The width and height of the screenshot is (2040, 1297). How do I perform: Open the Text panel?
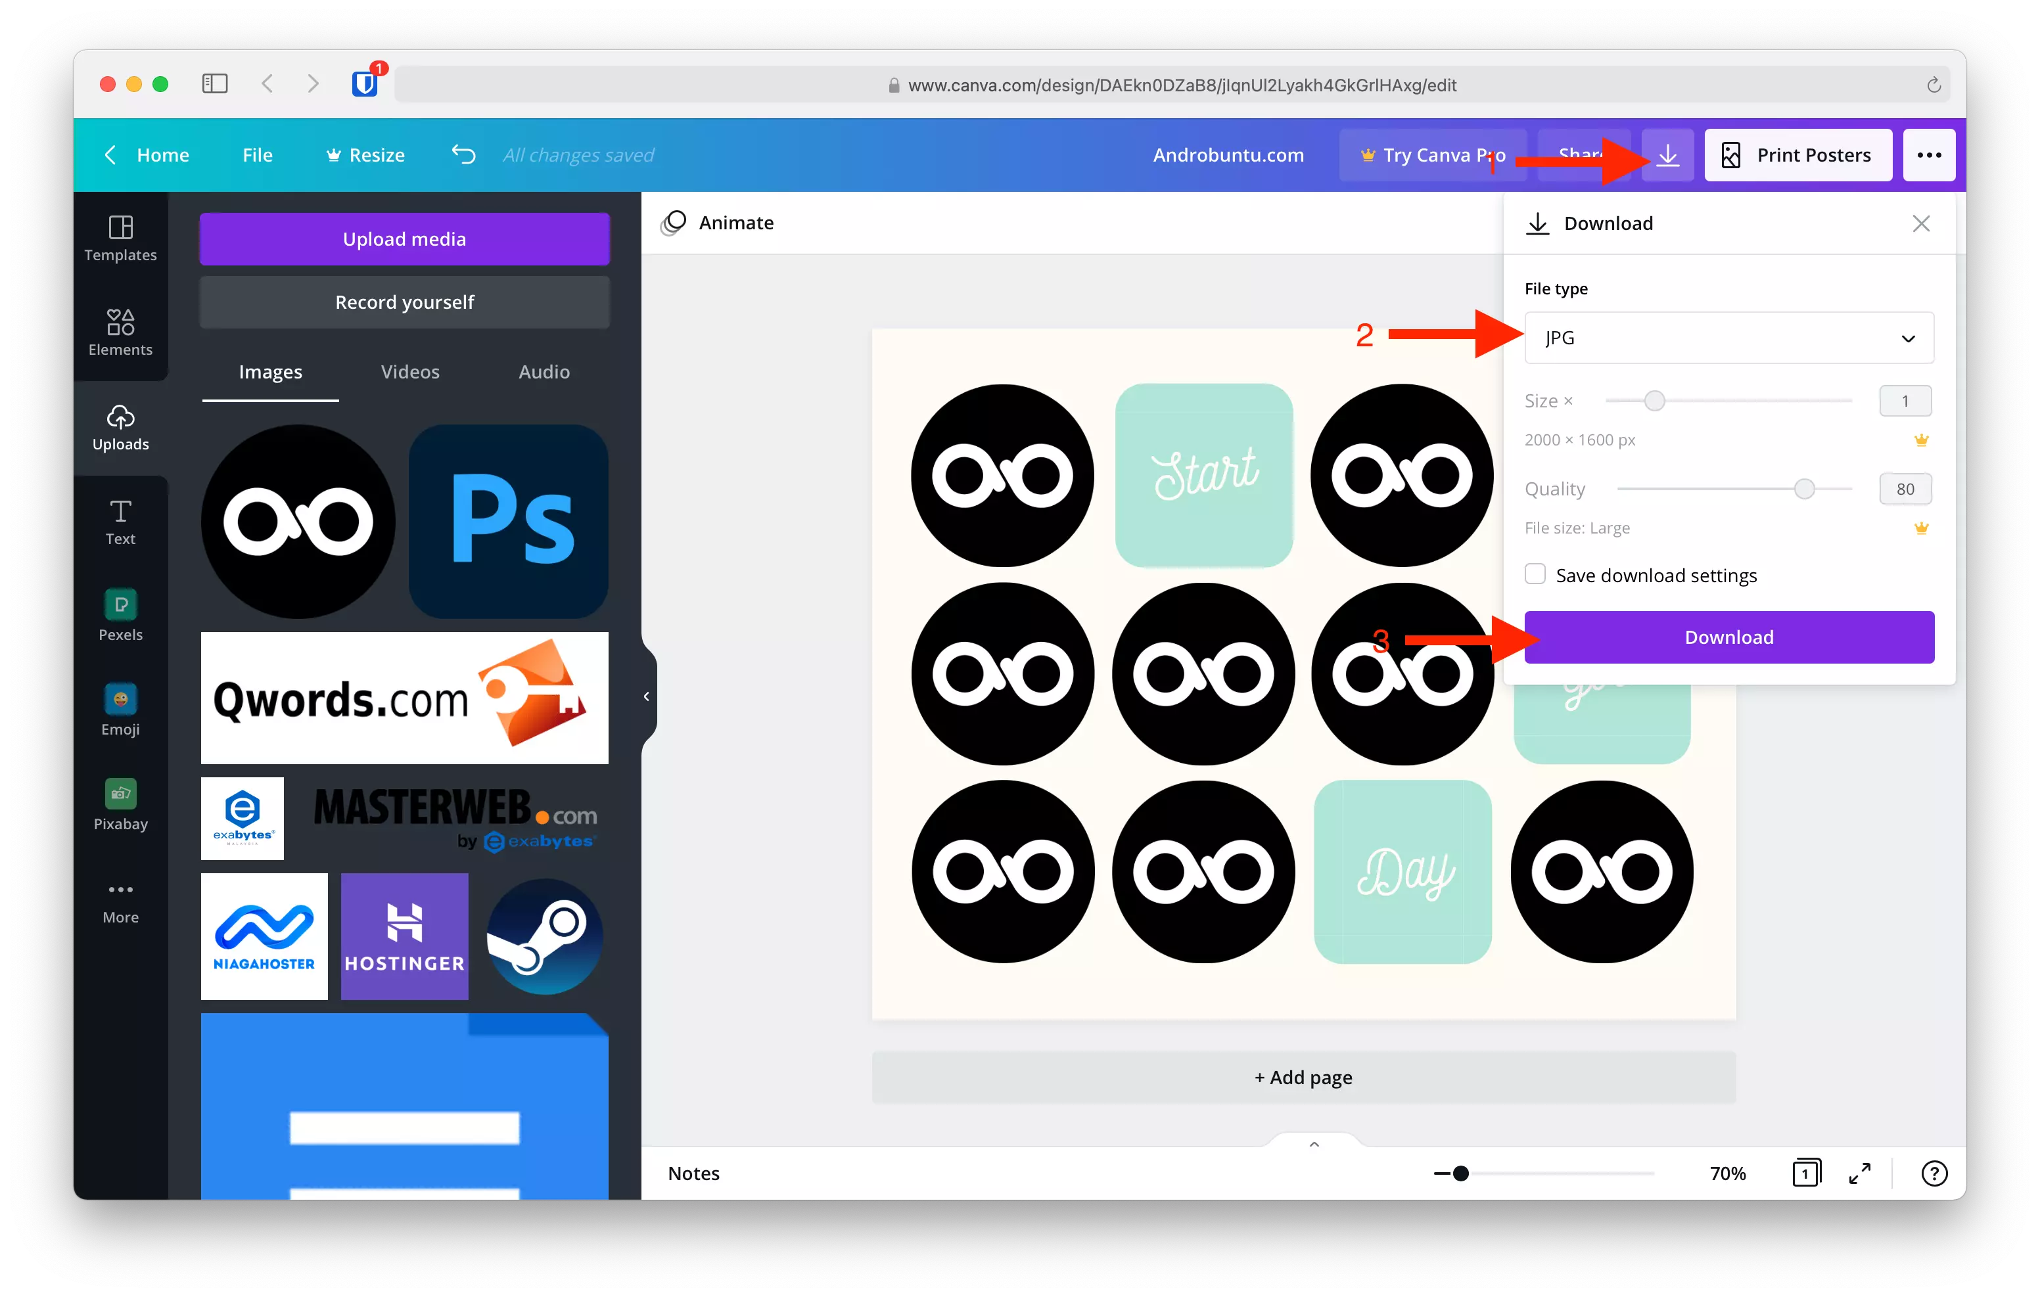(x=120, y=522)
